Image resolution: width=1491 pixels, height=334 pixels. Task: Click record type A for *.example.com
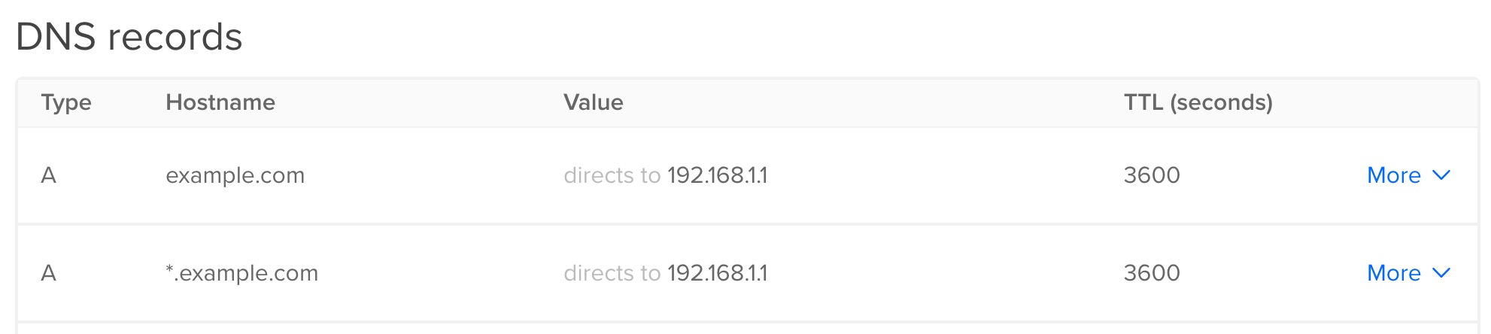pyautogui.click(x=49, y=273)
